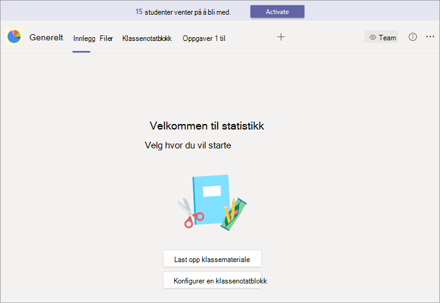This screenshot has width=440, height=303.
Task: Open channel info icon
Action: click(413, 37)
